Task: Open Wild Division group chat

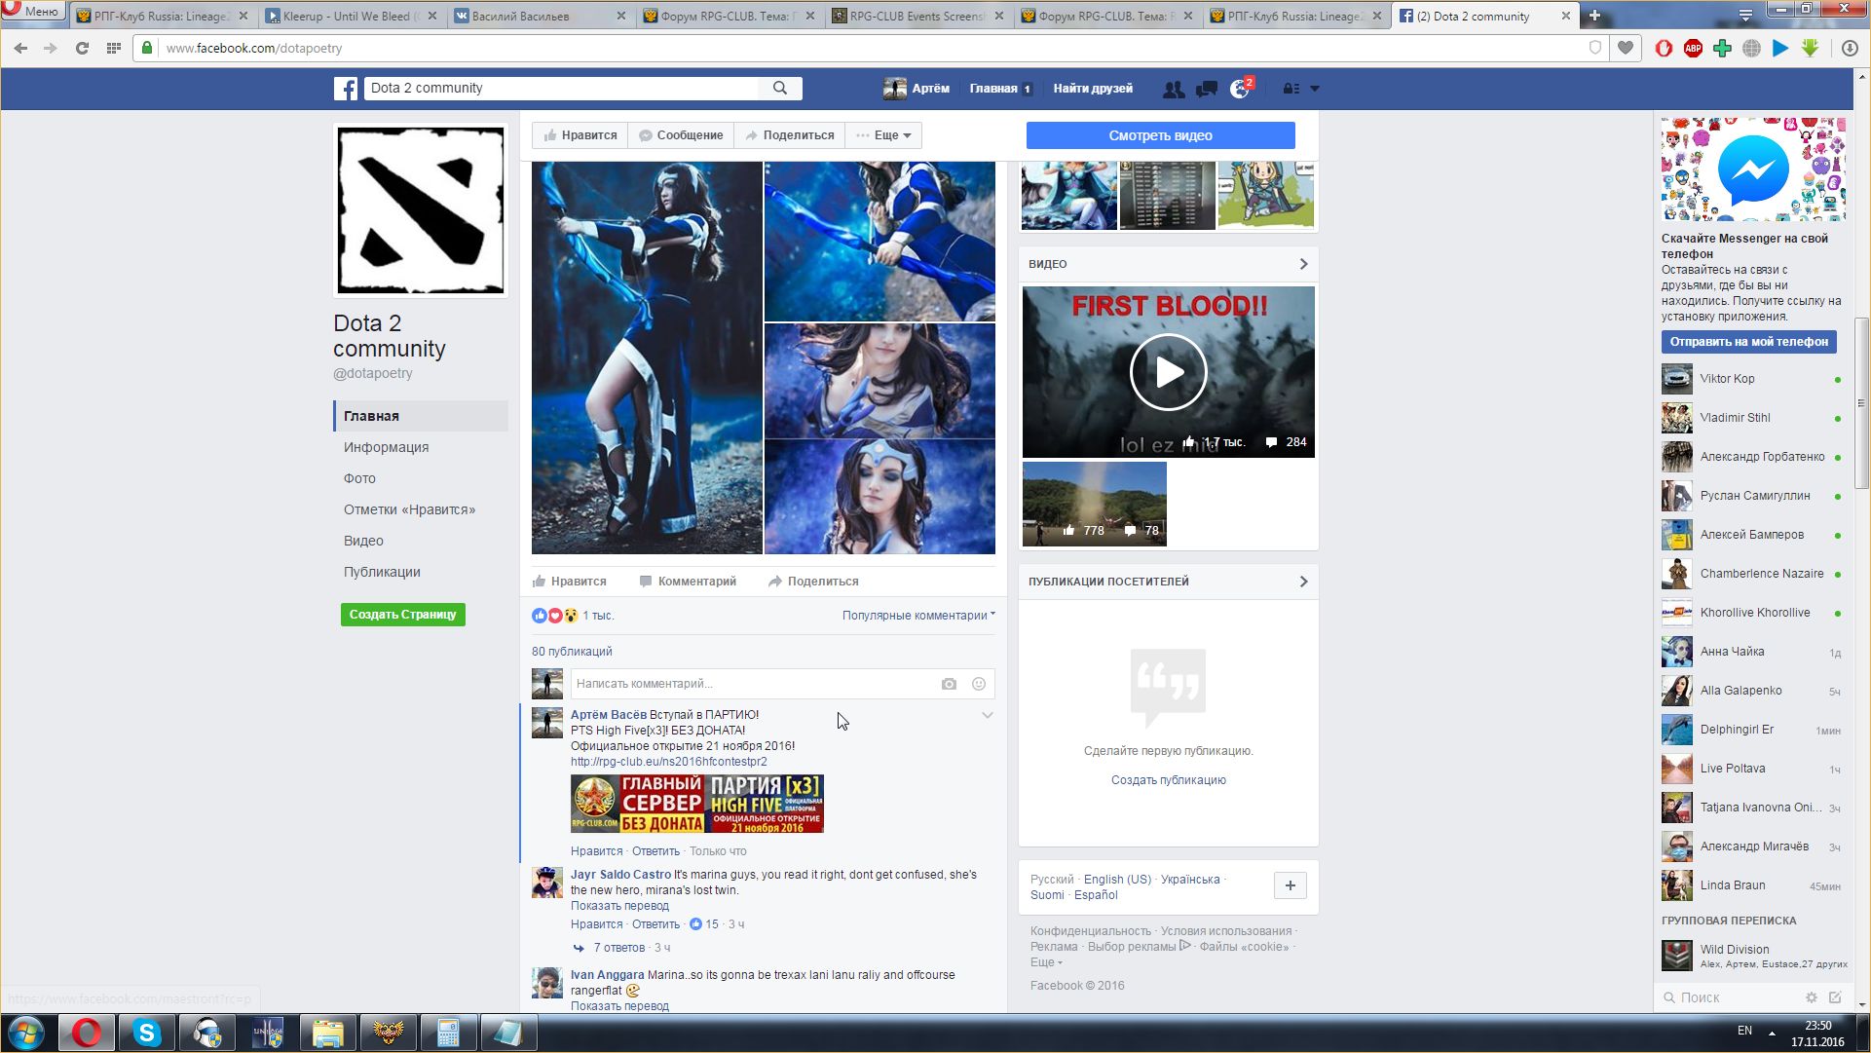Action: [x=1752, y=956]
